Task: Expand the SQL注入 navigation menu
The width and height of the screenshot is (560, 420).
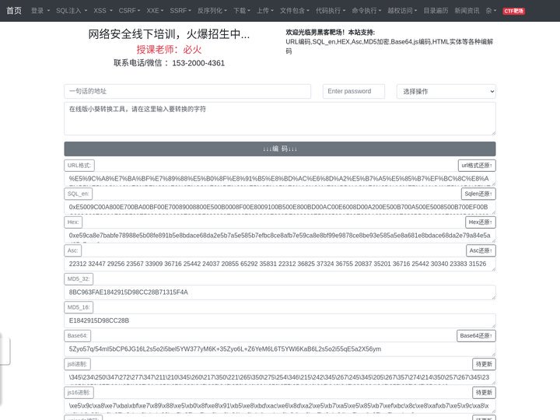Action: click(x=72, y=11)
